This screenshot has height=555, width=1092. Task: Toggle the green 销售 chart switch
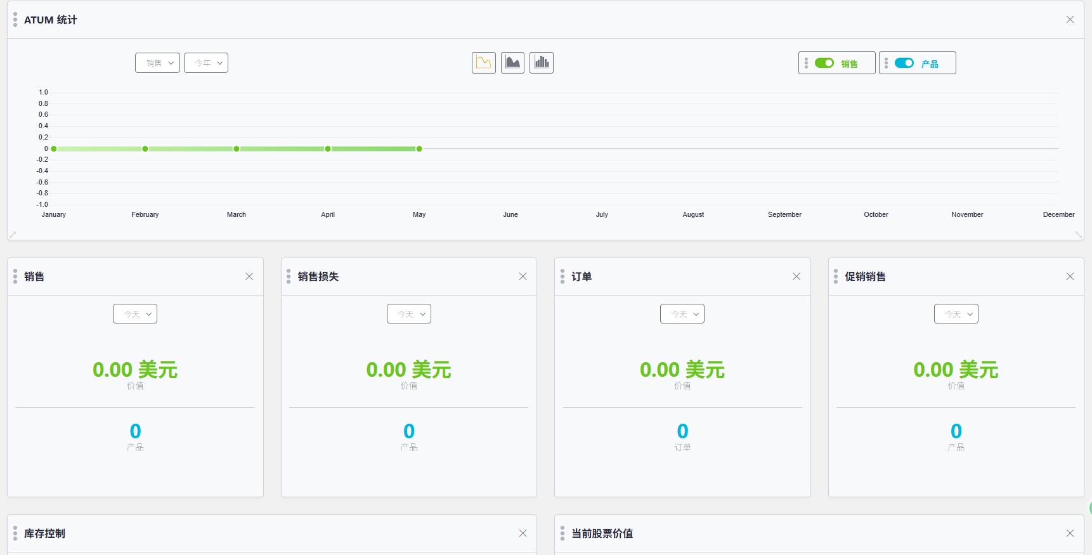[824, 63]
